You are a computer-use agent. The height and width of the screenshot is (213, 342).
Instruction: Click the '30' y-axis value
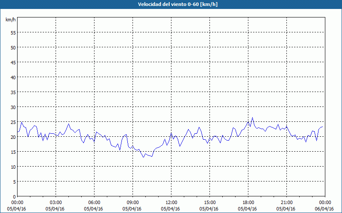(x=13, y=107)
